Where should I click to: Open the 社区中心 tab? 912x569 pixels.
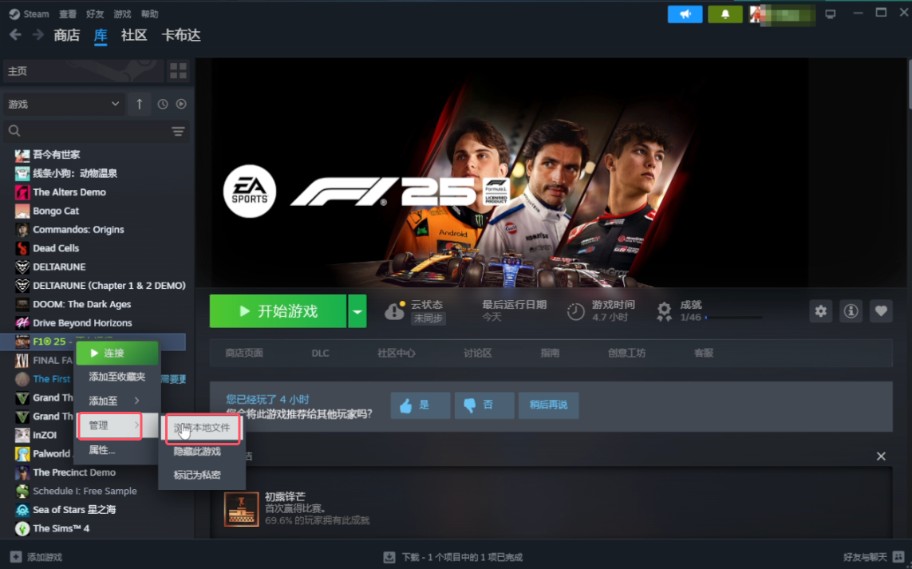[396, 354]
